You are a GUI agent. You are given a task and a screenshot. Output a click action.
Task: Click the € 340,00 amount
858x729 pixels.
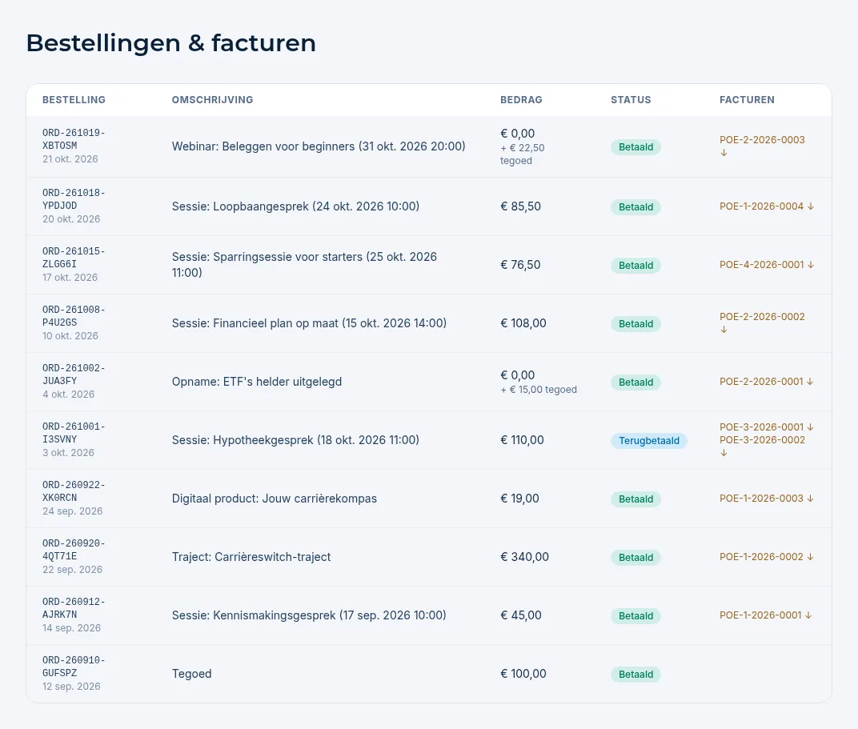524,557
